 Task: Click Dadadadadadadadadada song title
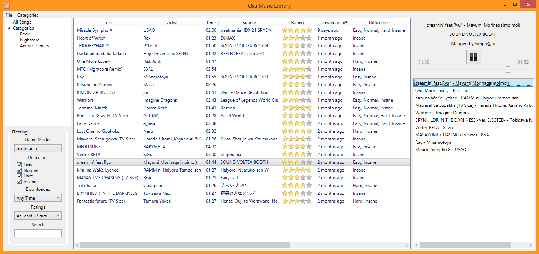tap(101, 54)
